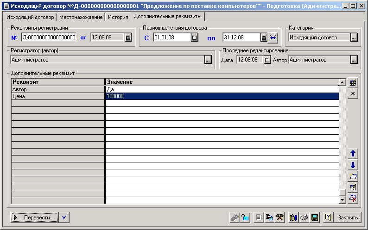Screen dimensions: 368x230
Task: Click the checkmark icon beside Перевести
Action: click(64, 218)
